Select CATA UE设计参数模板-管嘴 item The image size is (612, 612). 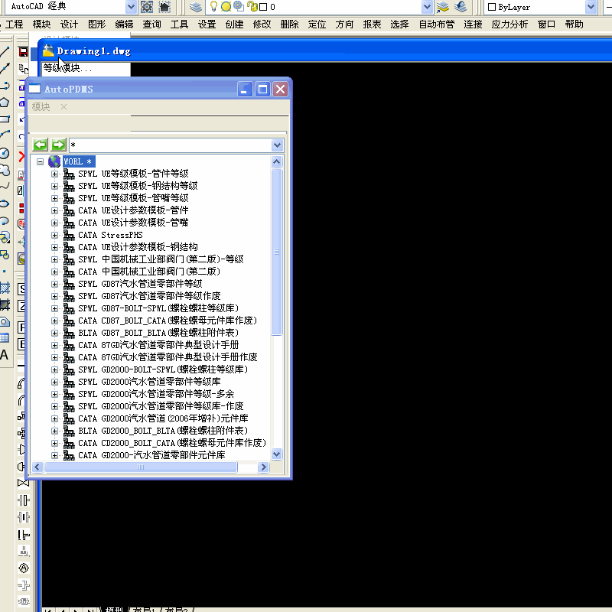(133, 223)
